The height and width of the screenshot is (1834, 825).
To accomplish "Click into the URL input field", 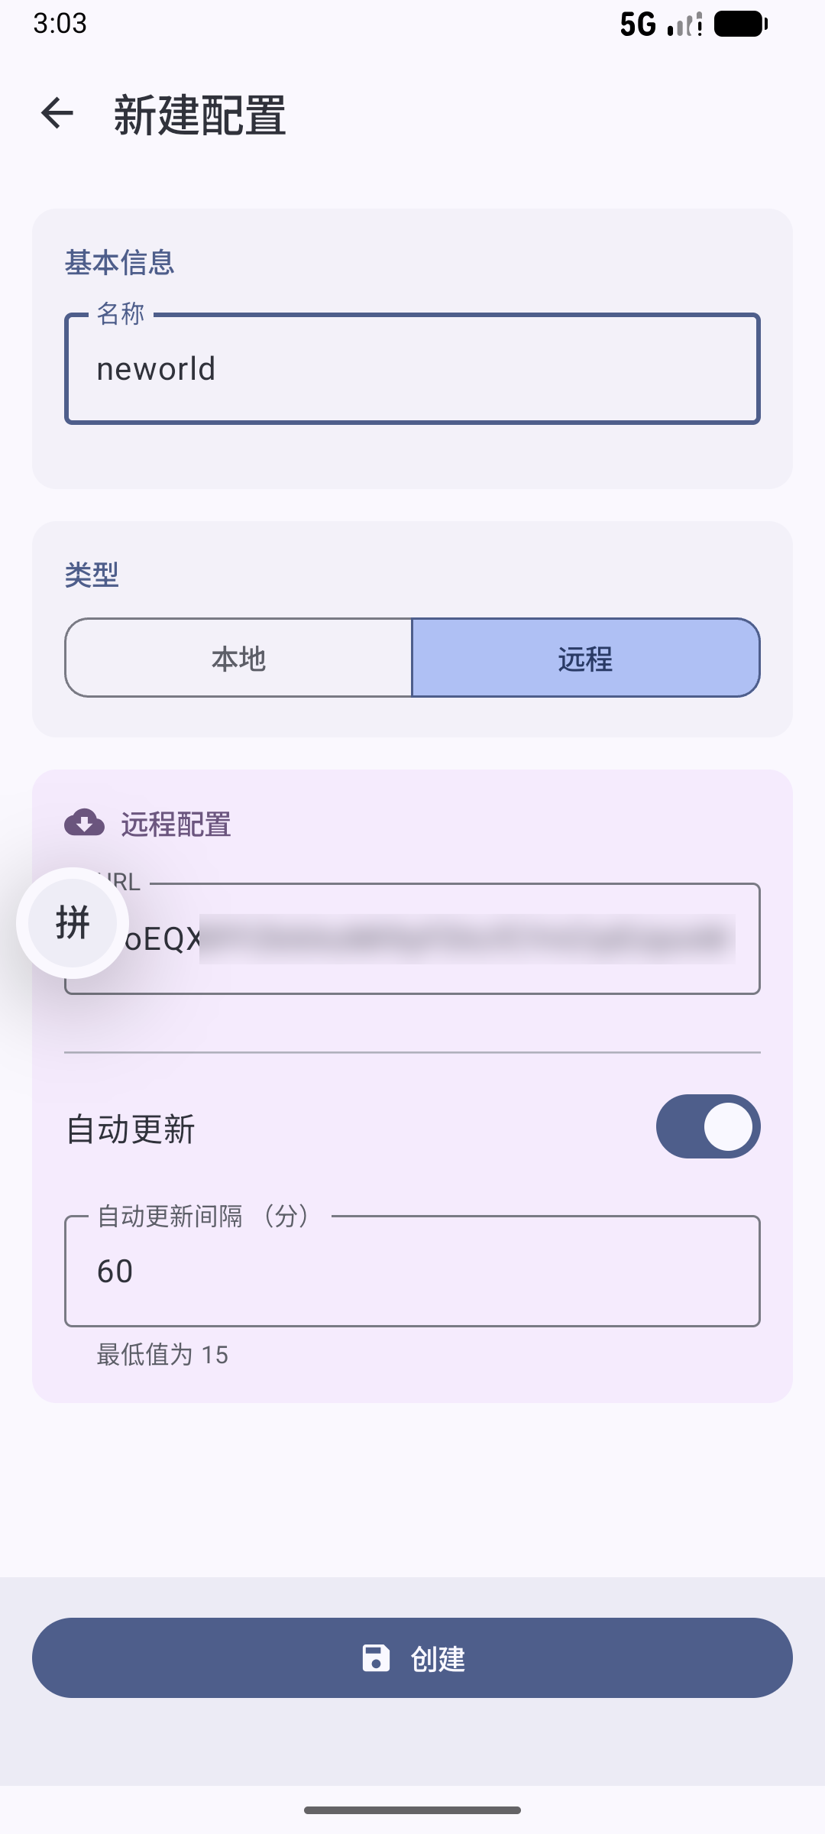I will click(458, 939).
